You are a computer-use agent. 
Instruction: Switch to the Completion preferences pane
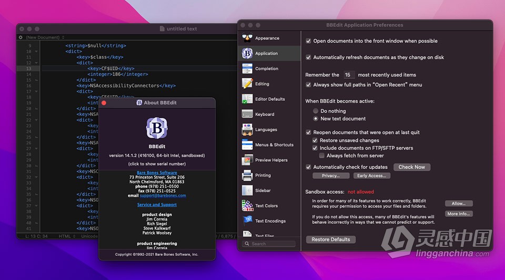coord(269,68)
